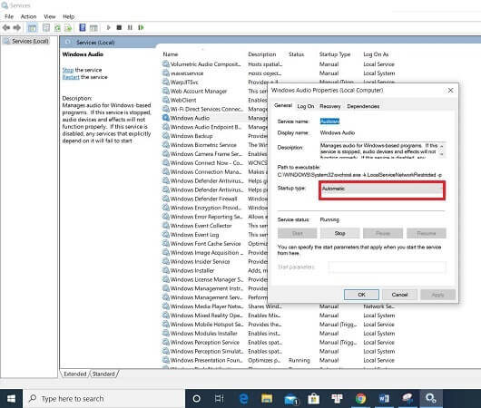Viewport: 481px width, 408px height.
Task: Select the Windows Backup service
Action: 191,136
